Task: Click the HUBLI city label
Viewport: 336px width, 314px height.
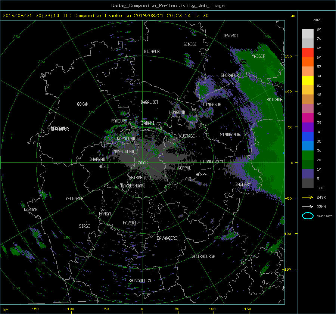Action: pos(104,167)
